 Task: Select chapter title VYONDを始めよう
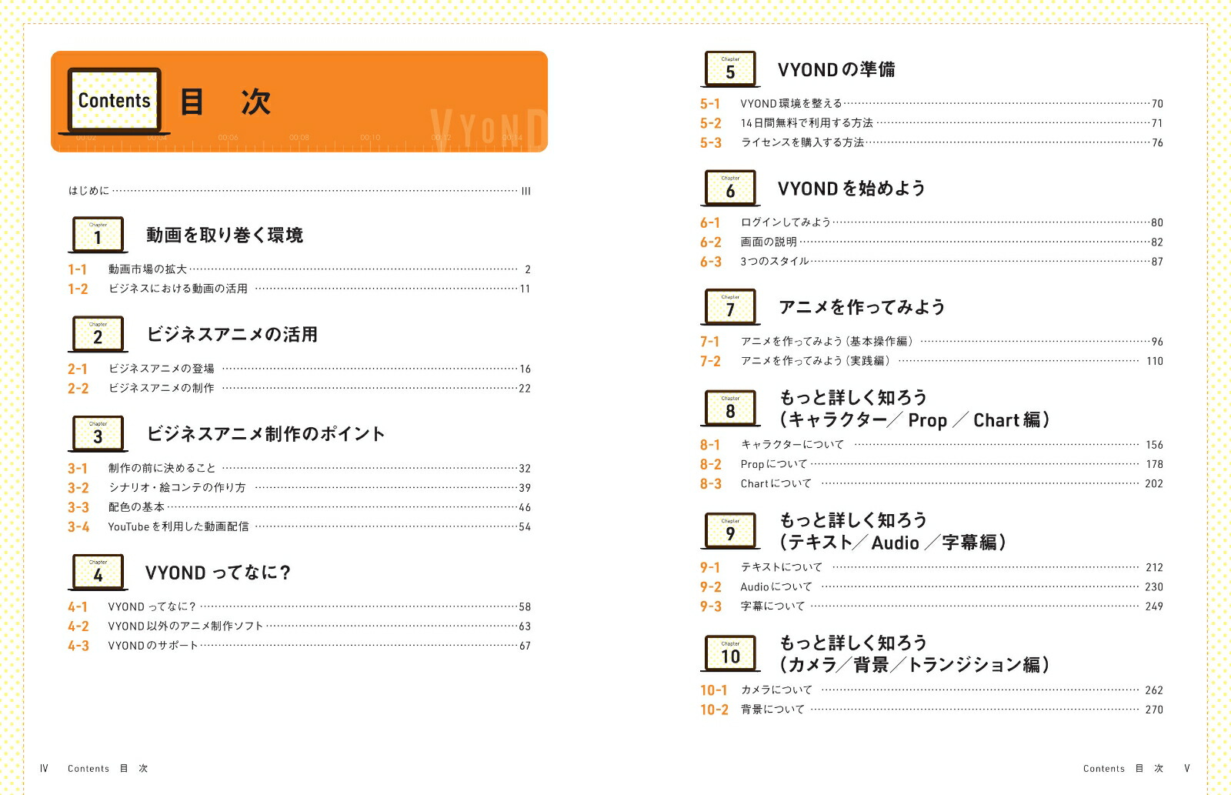point(852,189)
